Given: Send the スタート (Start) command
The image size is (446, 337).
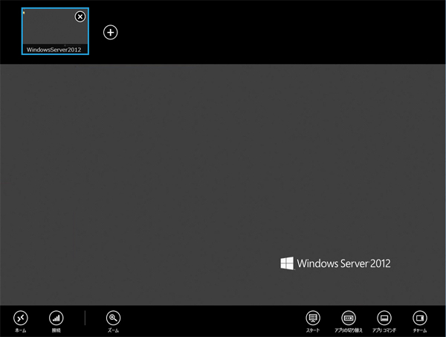Looking at the screenshot, I should [313, 318].
